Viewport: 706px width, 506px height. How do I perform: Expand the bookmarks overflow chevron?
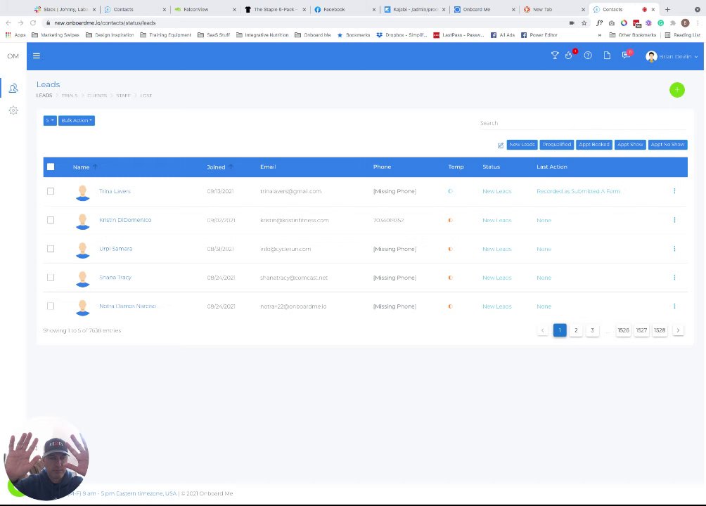tap(599, 35)
